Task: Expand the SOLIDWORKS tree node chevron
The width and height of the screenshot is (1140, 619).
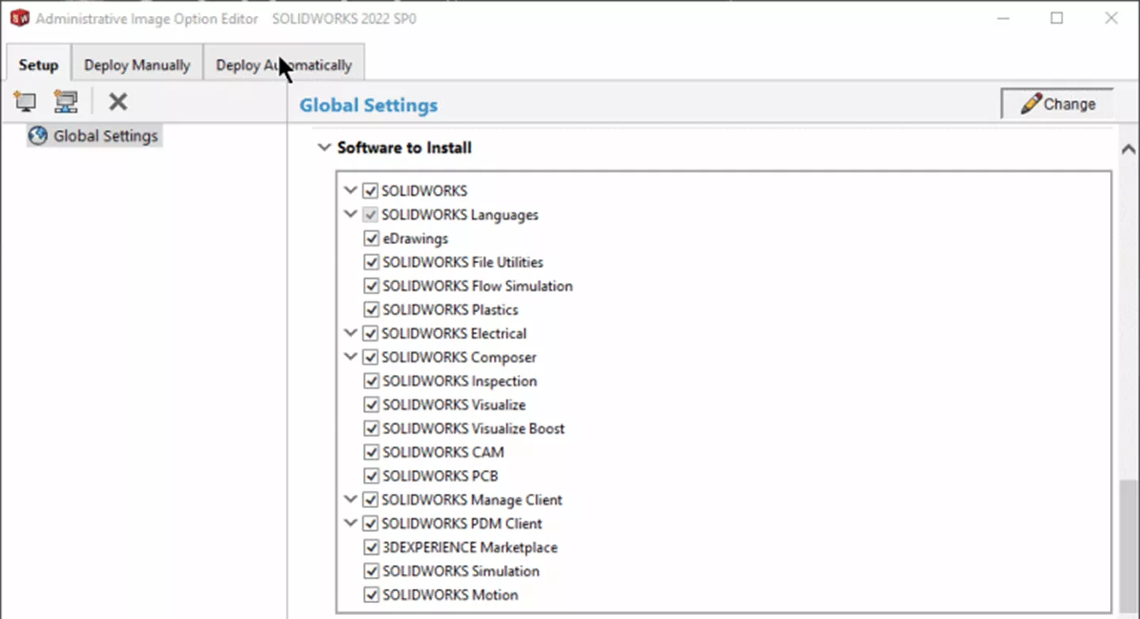Action: [350, 191]
